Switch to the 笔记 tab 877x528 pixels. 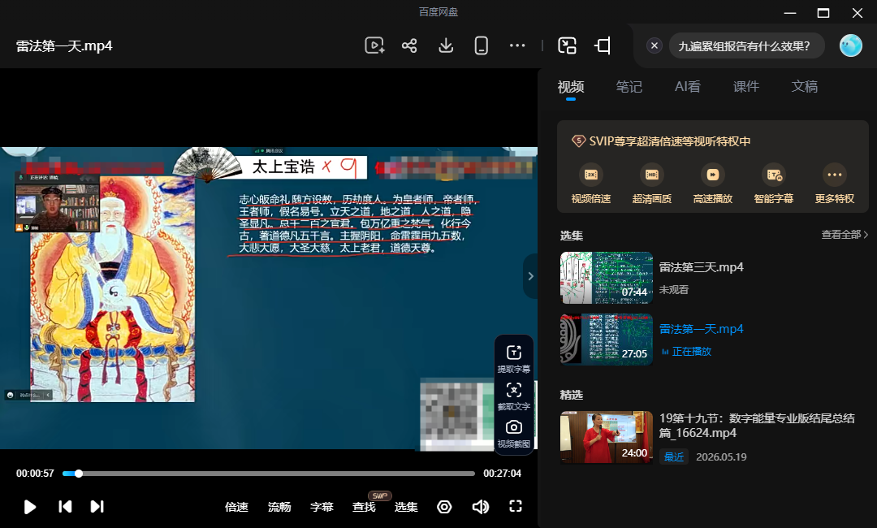[629, 87]
